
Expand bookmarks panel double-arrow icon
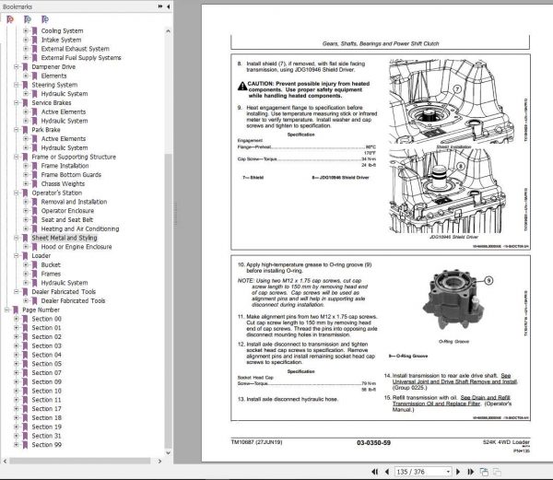pyautogui.click(x=160, y=6)
